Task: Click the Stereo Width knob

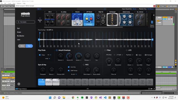Action: pos(97,70)
